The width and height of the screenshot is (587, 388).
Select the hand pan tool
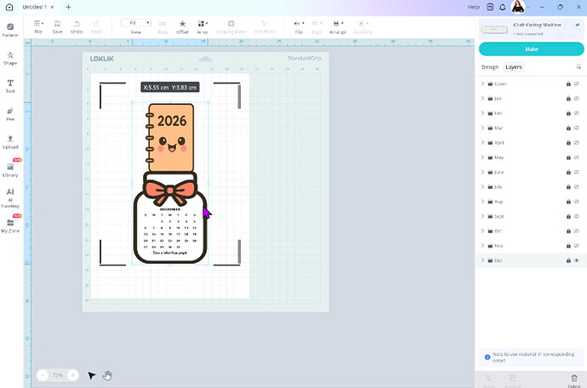pos(108,375)
